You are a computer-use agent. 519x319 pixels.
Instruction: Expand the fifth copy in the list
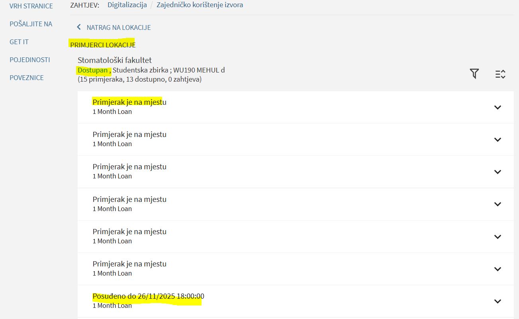[x=497, y=237]
